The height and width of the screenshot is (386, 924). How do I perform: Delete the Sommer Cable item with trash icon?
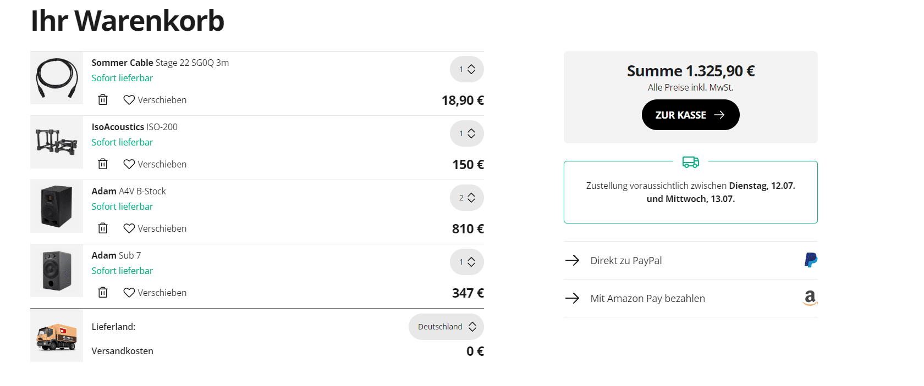coord(103,100)
